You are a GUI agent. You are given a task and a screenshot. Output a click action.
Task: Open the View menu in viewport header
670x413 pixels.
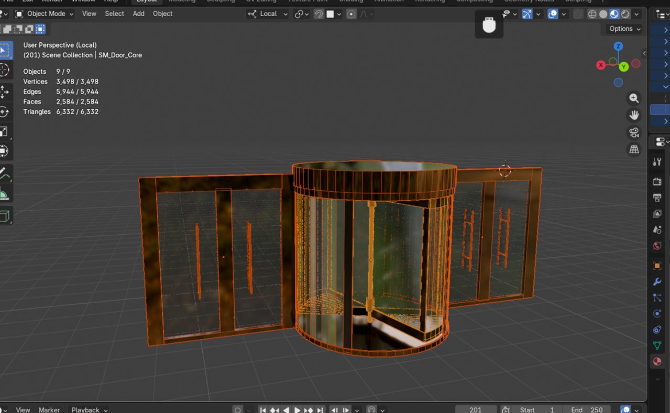pos(89,14)
